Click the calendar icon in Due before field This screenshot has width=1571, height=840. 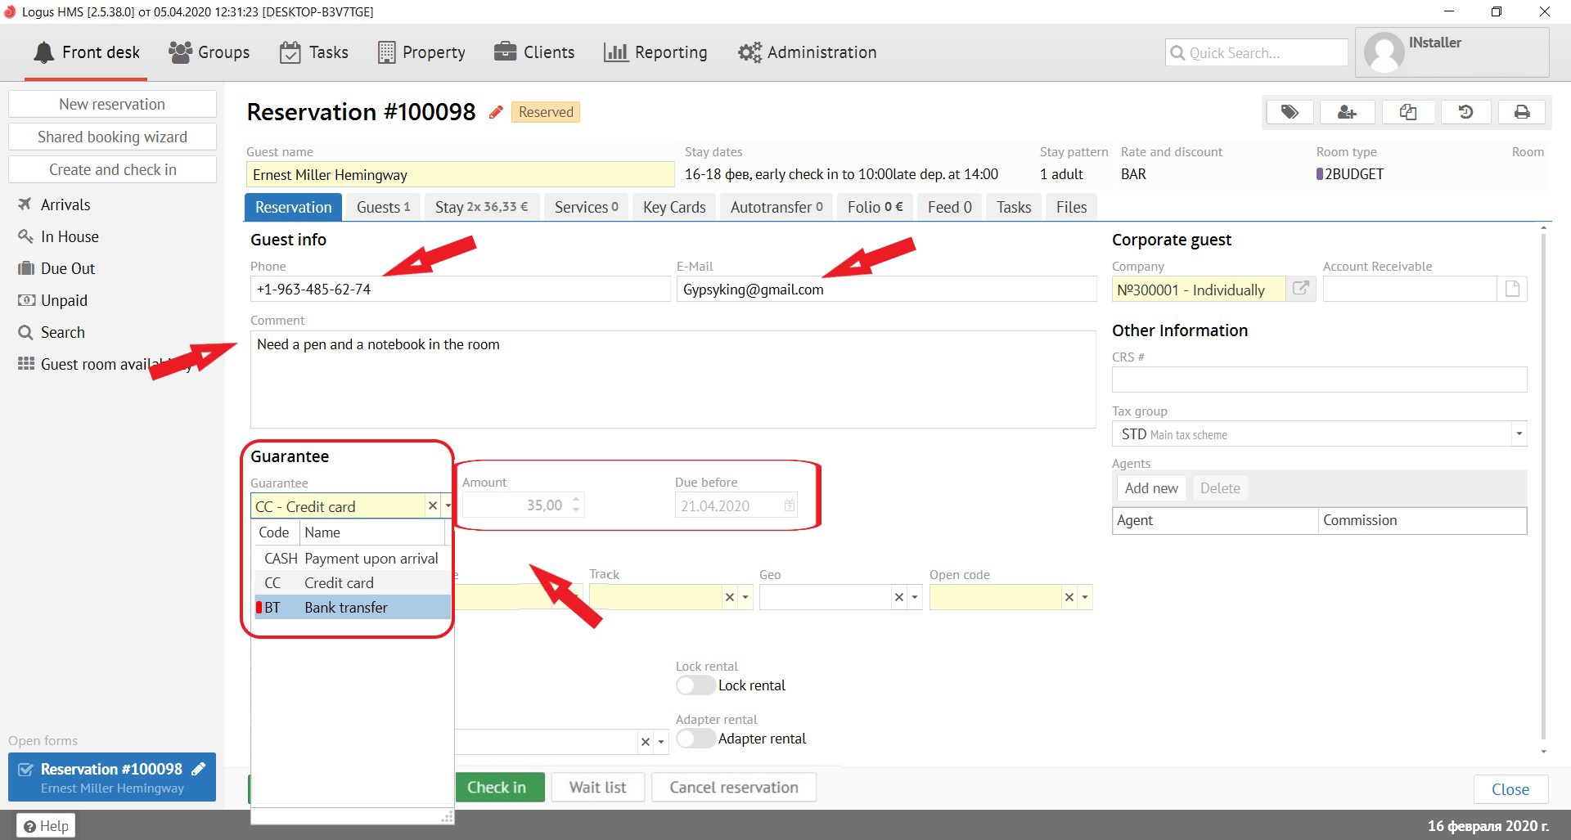(x=789, y=505)
